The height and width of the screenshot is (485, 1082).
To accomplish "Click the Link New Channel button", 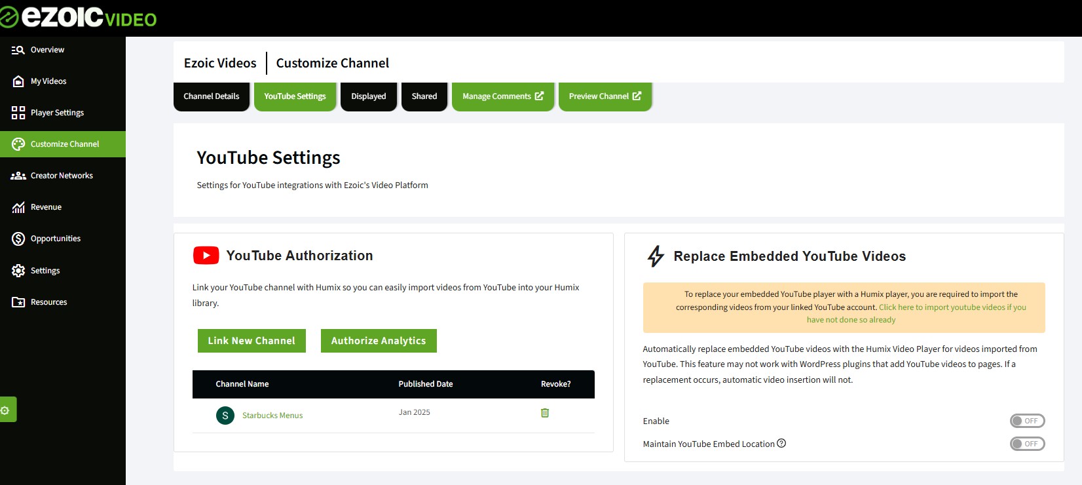I will [252, 341].
